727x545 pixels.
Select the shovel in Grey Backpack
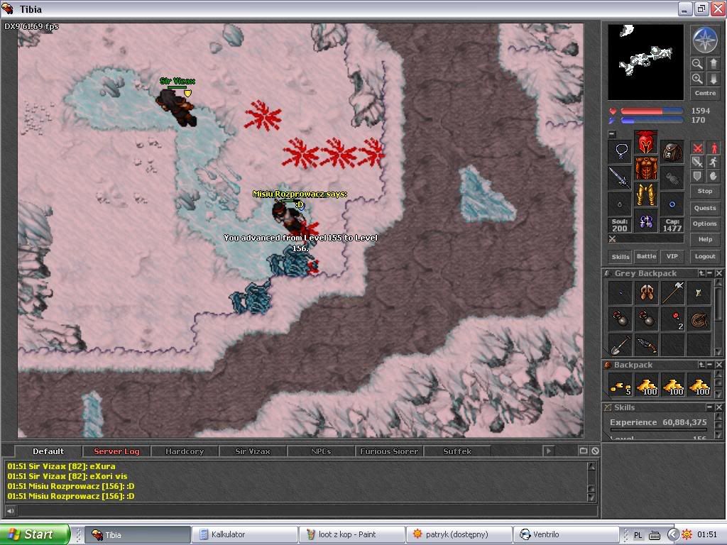tap(620, 346)
